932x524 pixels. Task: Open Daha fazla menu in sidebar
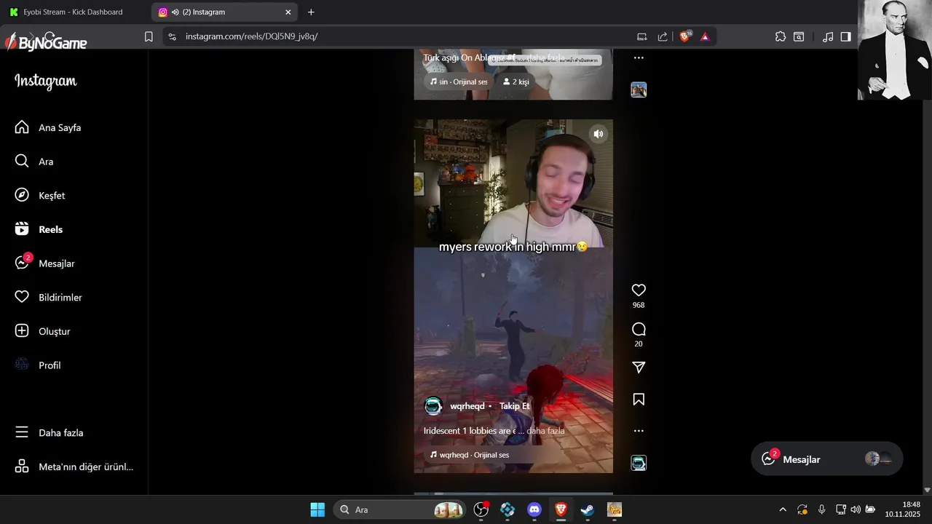coord(50,432)
